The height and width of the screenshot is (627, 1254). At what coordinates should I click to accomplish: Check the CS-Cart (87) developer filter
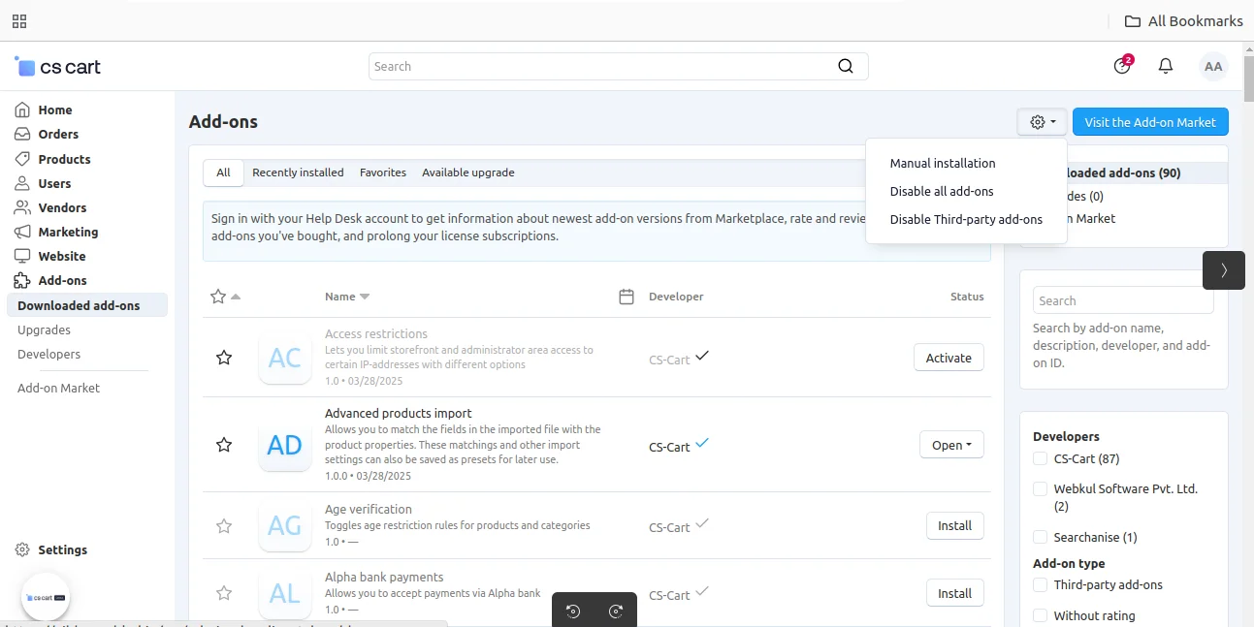[x=1040, y=458]
